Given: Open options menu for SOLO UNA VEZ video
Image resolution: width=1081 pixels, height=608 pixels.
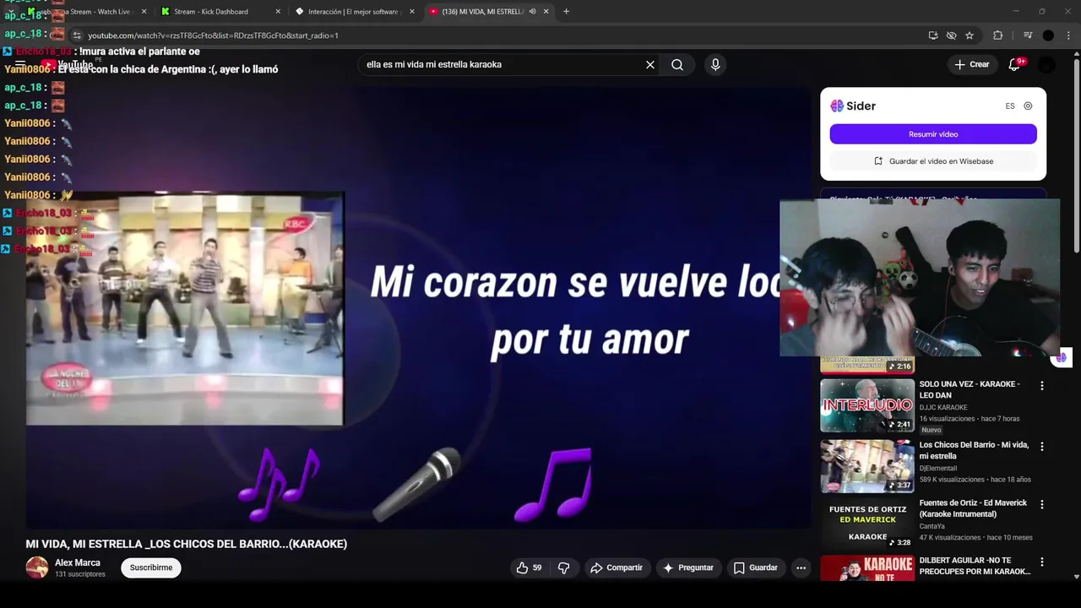Looking at the screenshot, I should [1041, 386].
